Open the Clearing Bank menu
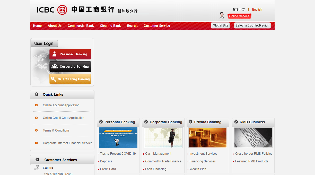 pyautogui.click(x=110, y=26)
